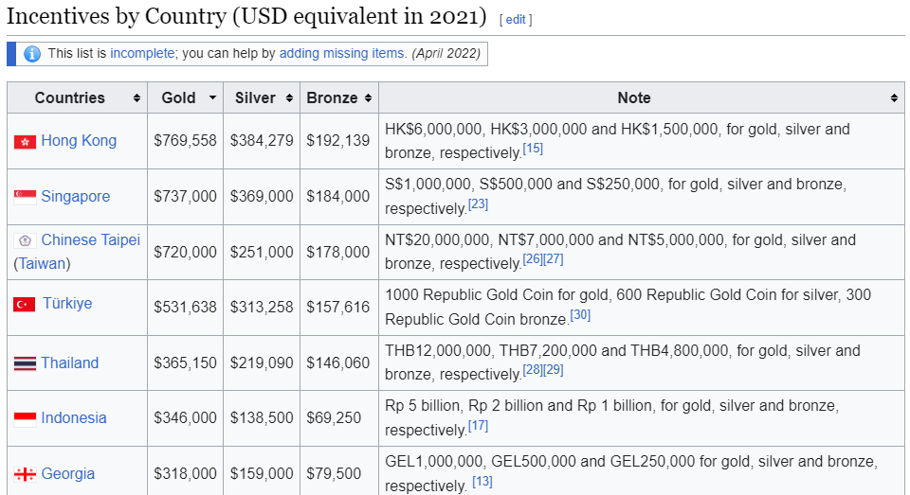
Task: Click the Indonesia flag icon
Action: coord(25,418)
